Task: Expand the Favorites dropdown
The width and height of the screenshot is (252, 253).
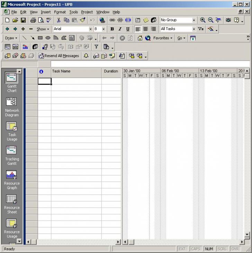Action: point(163,38)
